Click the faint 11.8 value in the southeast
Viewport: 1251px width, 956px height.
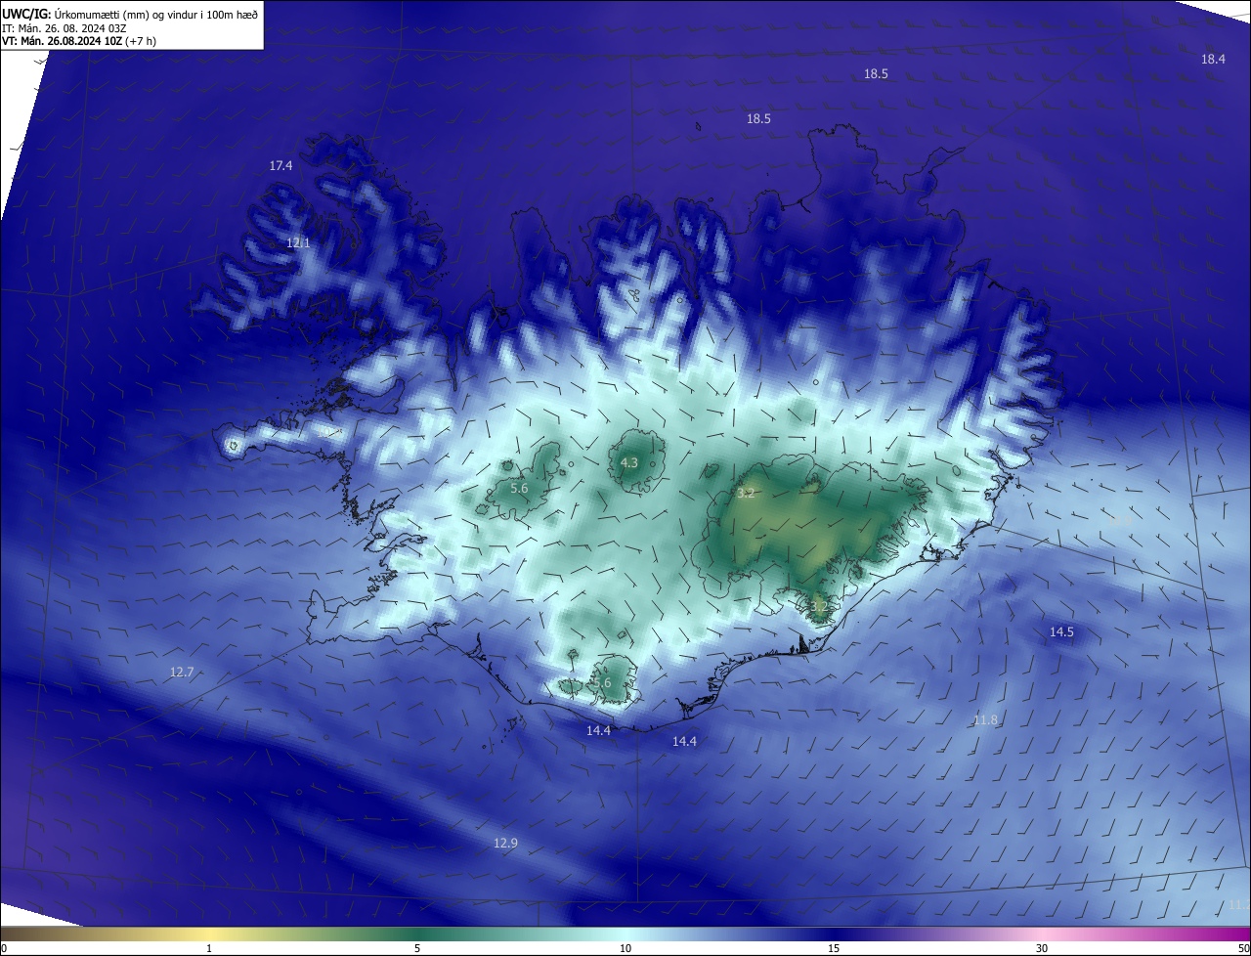pos(985,720)
